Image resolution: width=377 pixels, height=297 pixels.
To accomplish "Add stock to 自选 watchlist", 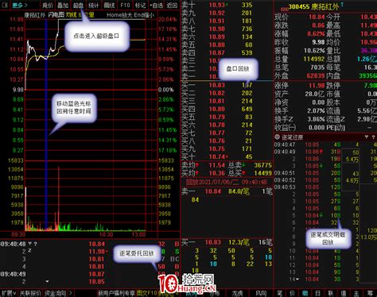I will (156, 5).
